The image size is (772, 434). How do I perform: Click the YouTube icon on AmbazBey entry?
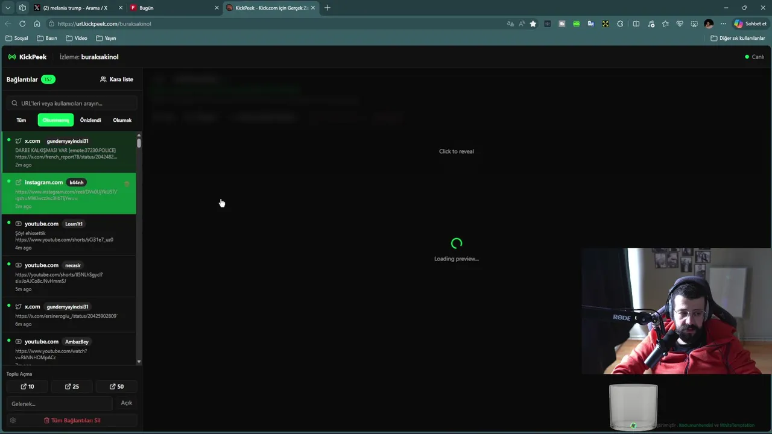click(19, 342)
